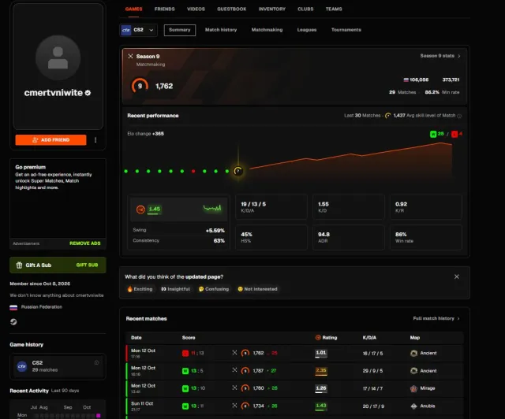
Task: Click the loss icon on the 11:13 match
Action: [185, 354]
